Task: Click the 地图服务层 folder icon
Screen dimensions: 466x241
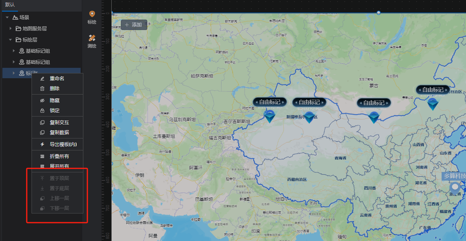Action: 18,28
